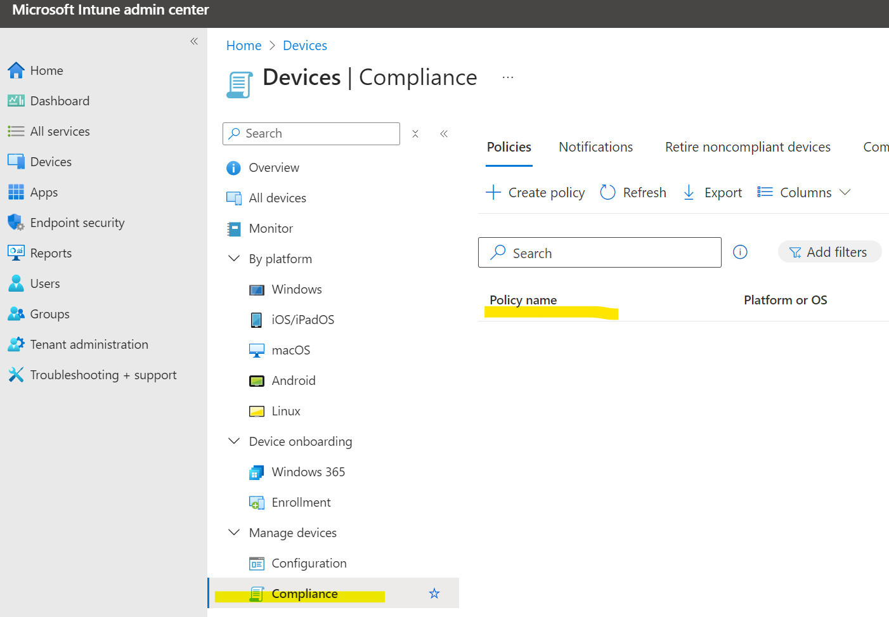
Task: Open the Windows 365 onboarding icon
Action: [x=257, y=472]
